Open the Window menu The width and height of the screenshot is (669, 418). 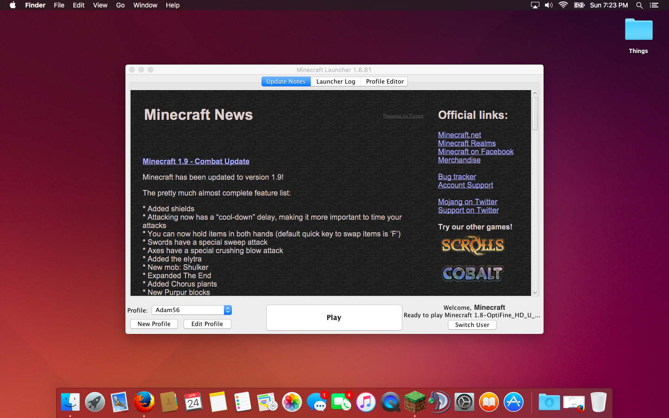point(145,5)
